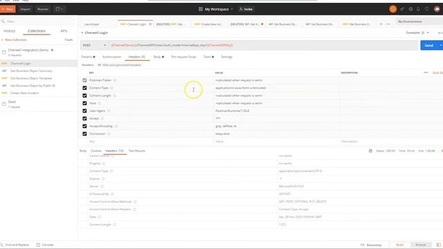Toggle the Postman-Token header checkbox
Viewport: 443px width, 249px height.
tap(84, 80)
